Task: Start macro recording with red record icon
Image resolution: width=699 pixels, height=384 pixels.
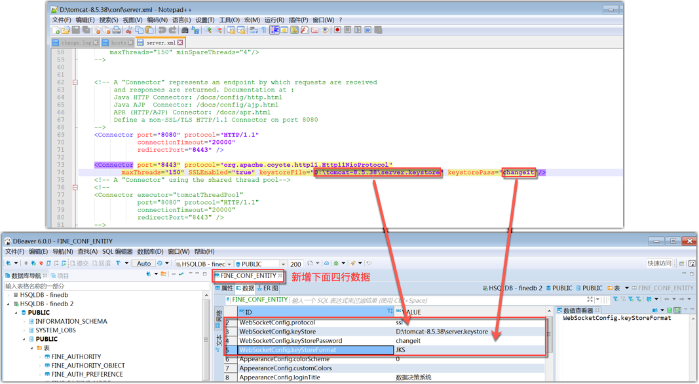Action: [337, 30]
